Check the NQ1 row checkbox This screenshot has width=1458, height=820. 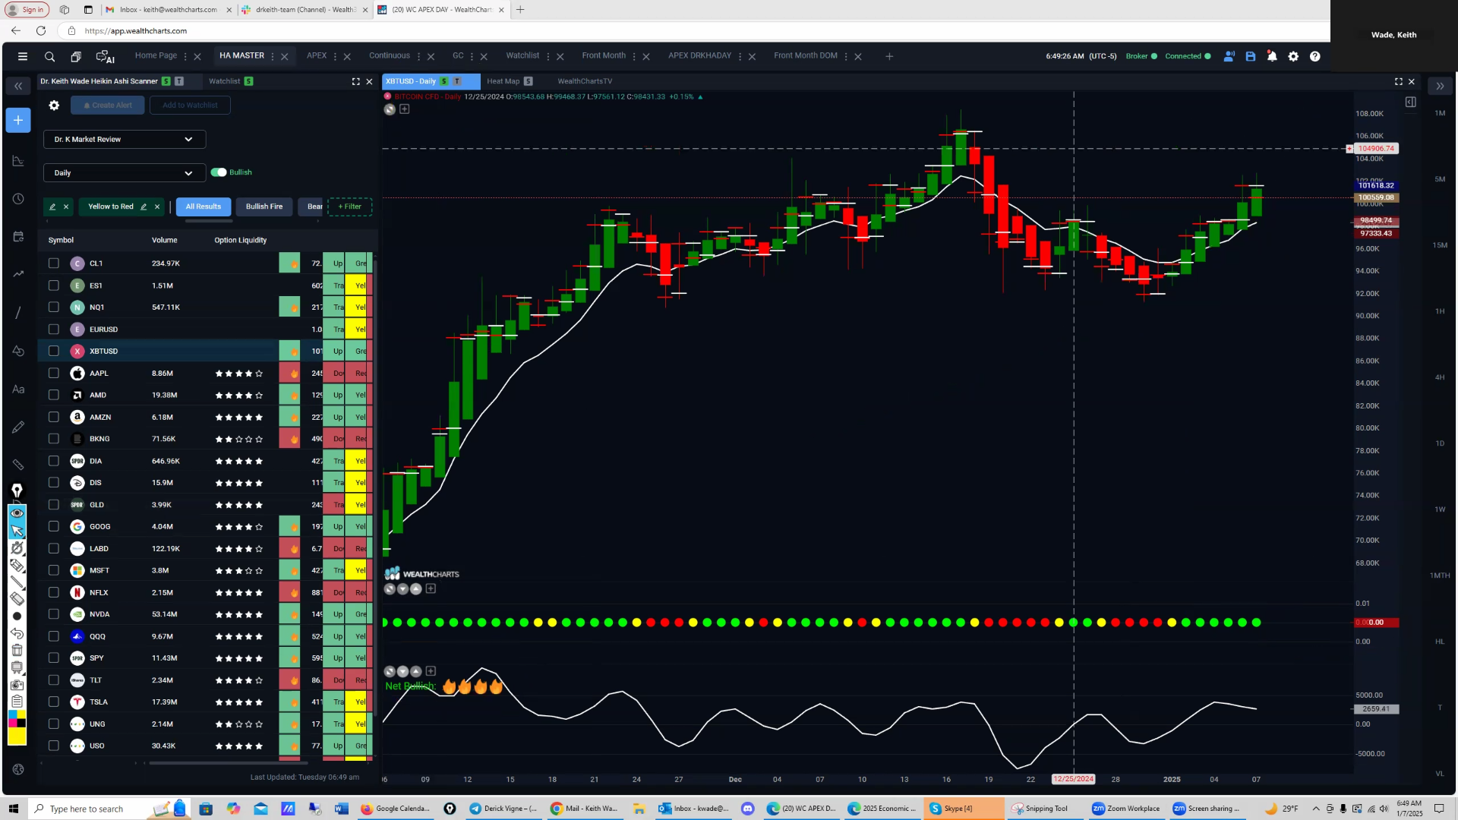click(53, 307)
